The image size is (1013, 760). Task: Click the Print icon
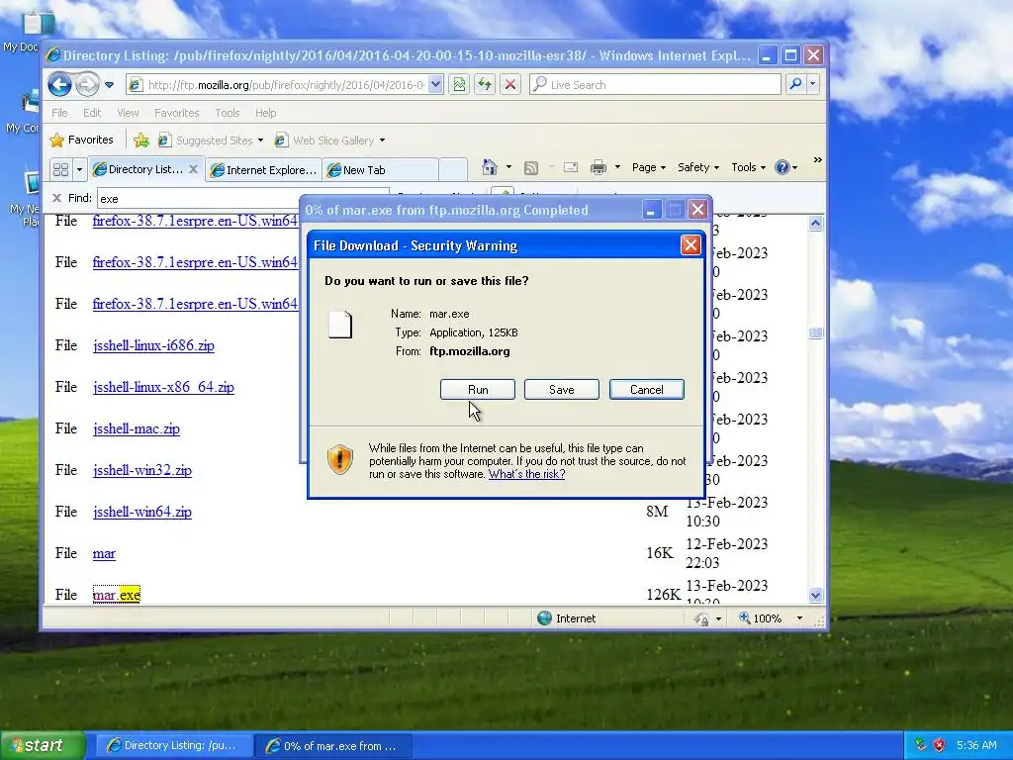[x=599, y=168]
